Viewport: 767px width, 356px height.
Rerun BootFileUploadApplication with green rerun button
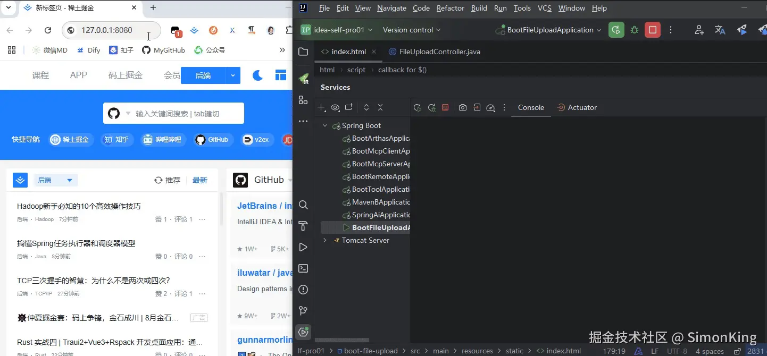click(616, 30)
